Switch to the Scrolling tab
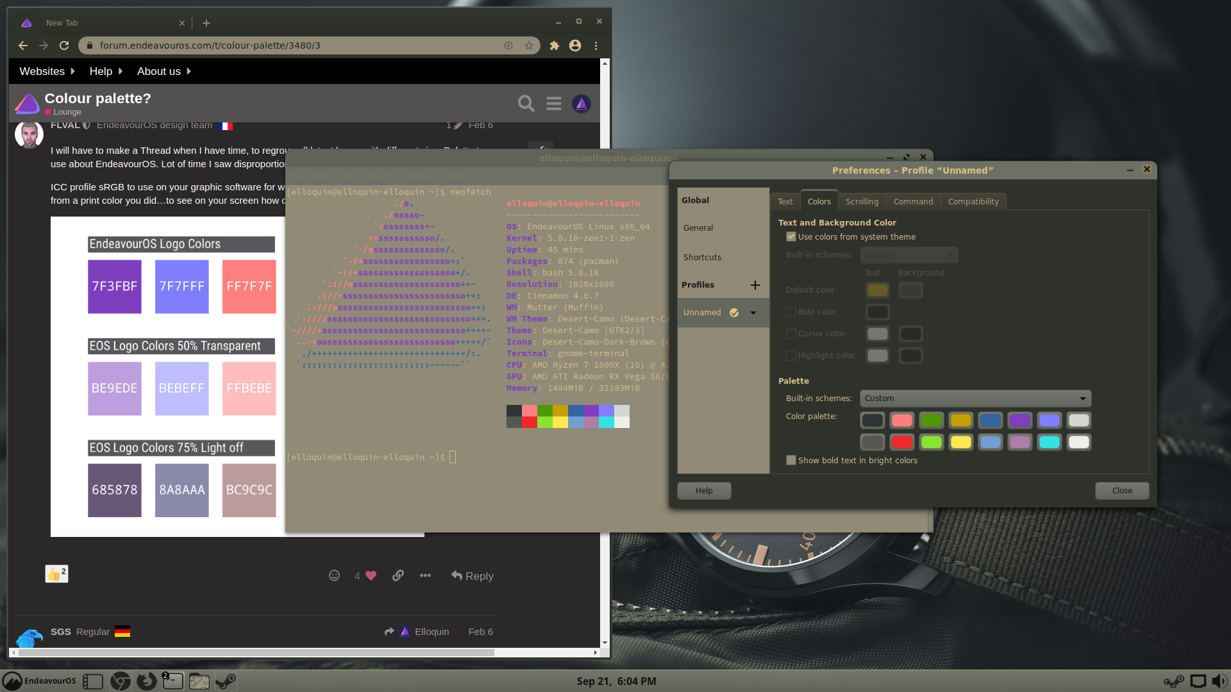Viewport: 1231px width, 692px height. click(862, 201)
